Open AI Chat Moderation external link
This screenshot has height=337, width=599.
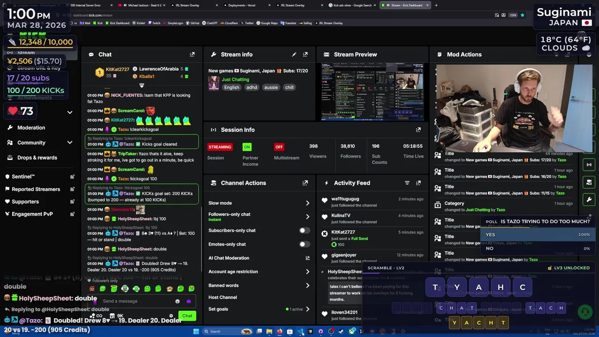pyautogui.click(x=307, y=258)
